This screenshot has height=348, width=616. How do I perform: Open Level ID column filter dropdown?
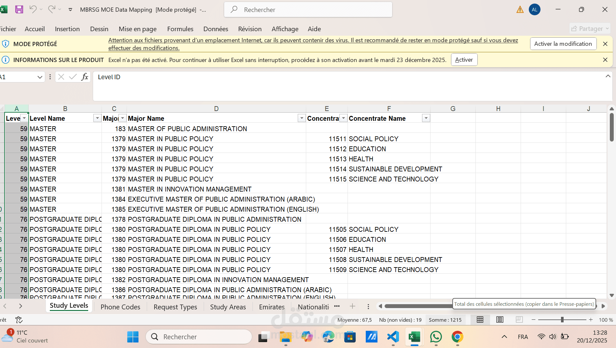pos(24,118)
